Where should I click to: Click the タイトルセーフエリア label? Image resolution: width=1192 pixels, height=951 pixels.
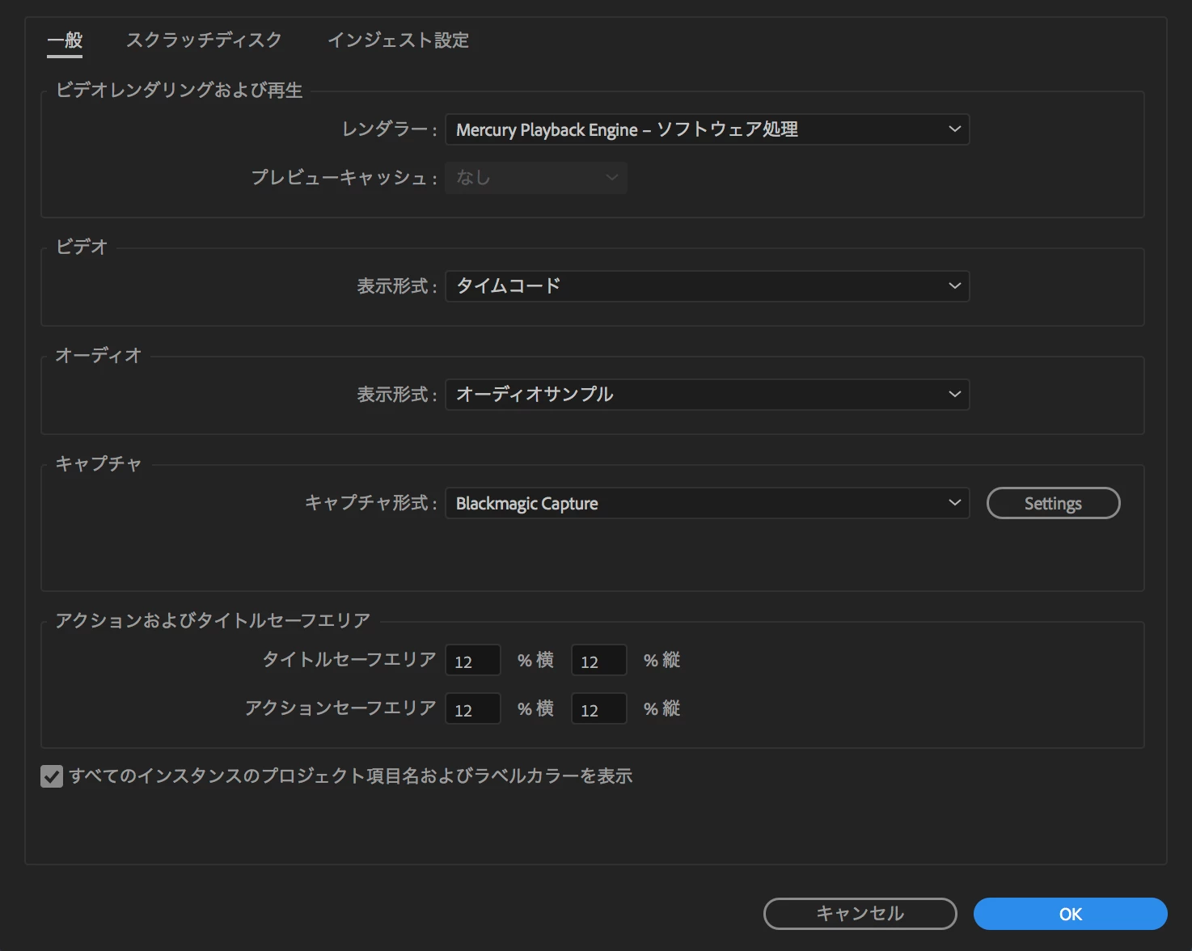click(x=349, y=660)
